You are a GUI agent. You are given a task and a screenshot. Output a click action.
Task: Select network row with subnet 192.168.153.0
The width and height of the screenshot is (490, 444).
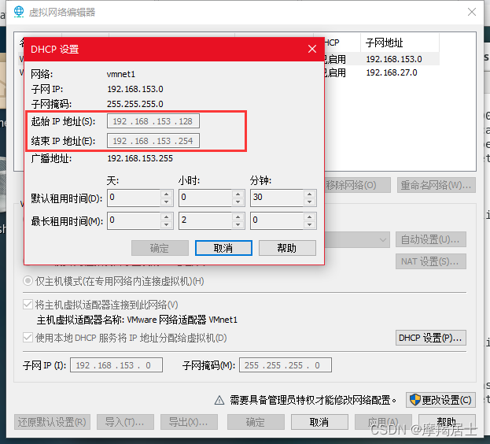coord(382,59)
